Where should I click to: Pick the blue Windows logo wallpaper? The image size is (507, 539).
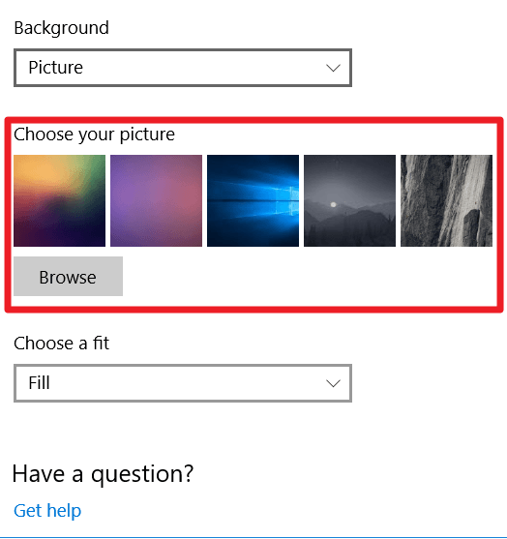point(253,200)
